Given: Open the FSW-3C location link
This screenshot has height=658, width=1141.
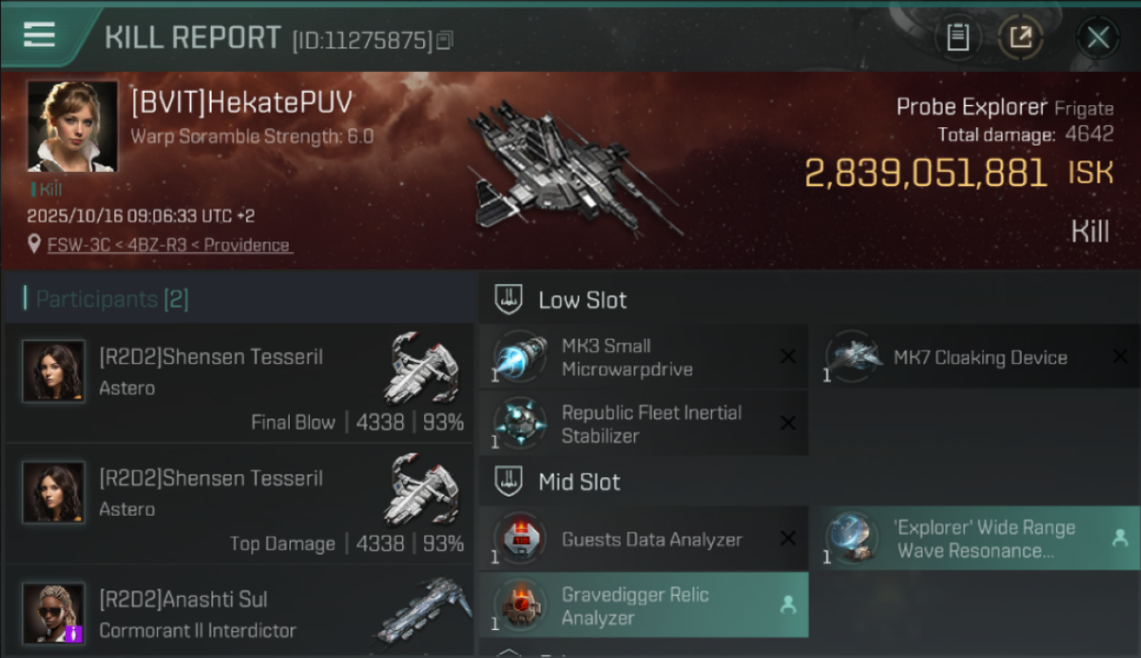Looking at the screenshot, I should click(169, 246).
